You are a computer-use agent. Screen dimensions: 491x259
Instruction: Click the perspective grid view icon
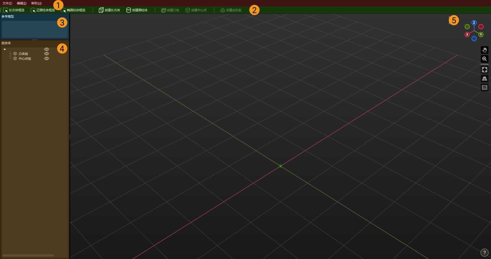click(x=485, y=79)
